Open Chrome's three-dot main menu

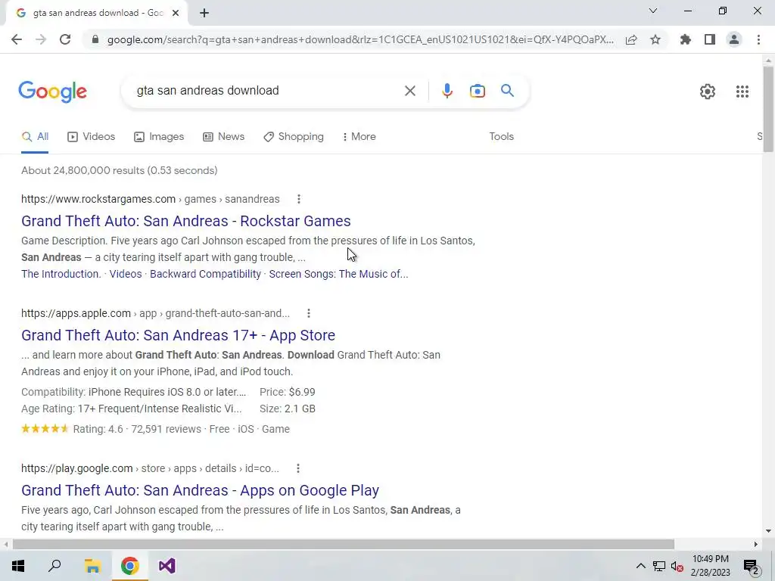[758, 39]
